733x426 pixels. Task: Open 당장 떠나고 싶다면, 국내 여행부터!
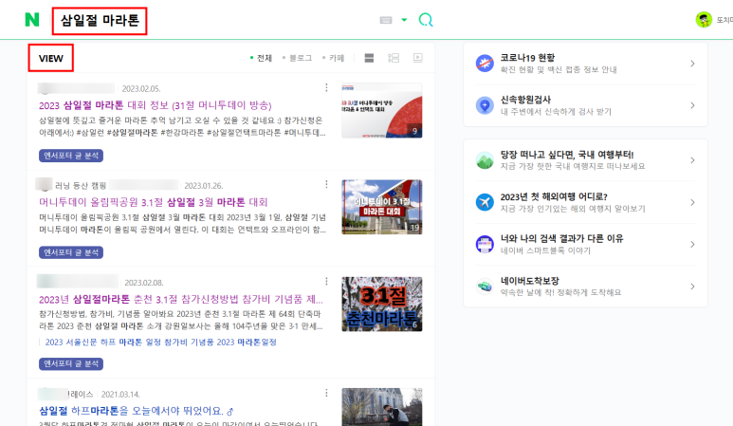pyautogui.click(x=567, y=155)
